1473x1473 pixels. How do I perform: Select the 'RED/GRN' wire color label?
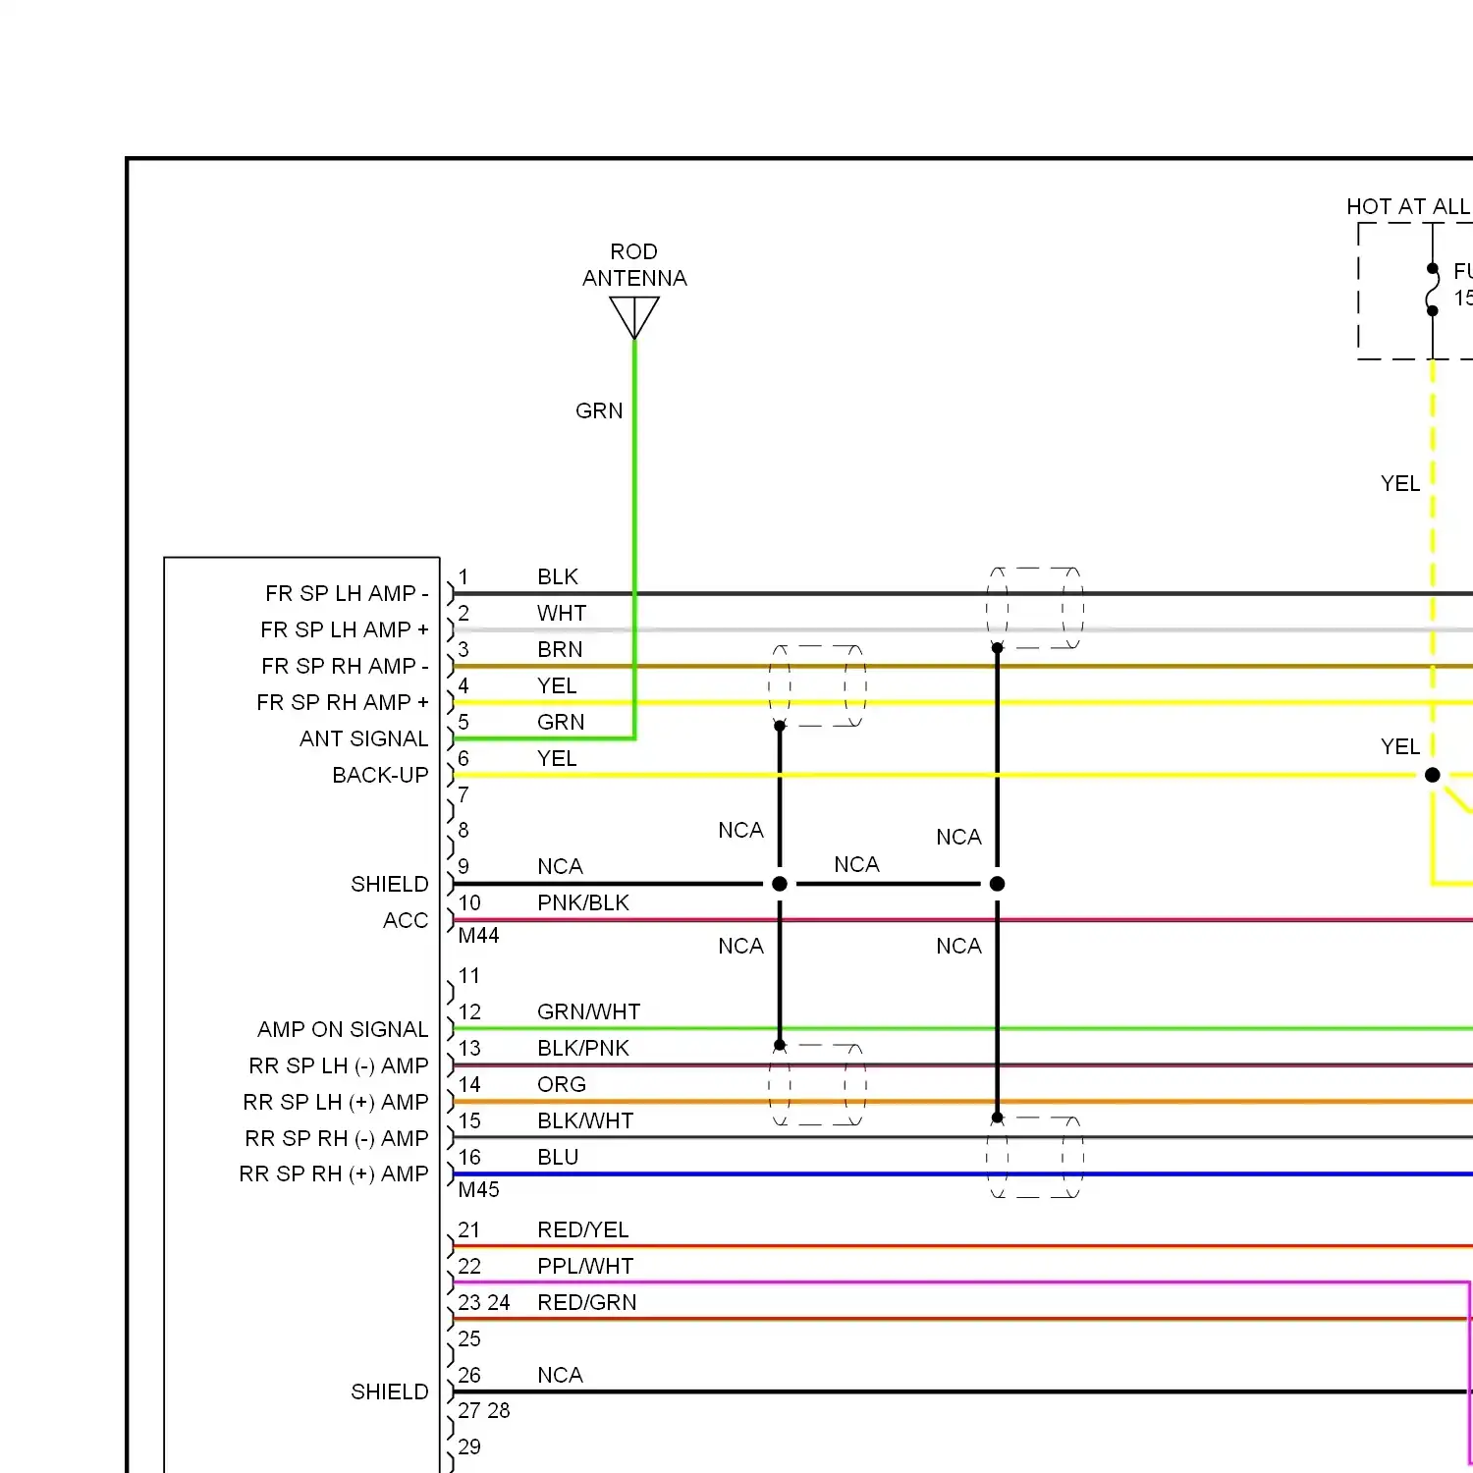click(587, 1302)
